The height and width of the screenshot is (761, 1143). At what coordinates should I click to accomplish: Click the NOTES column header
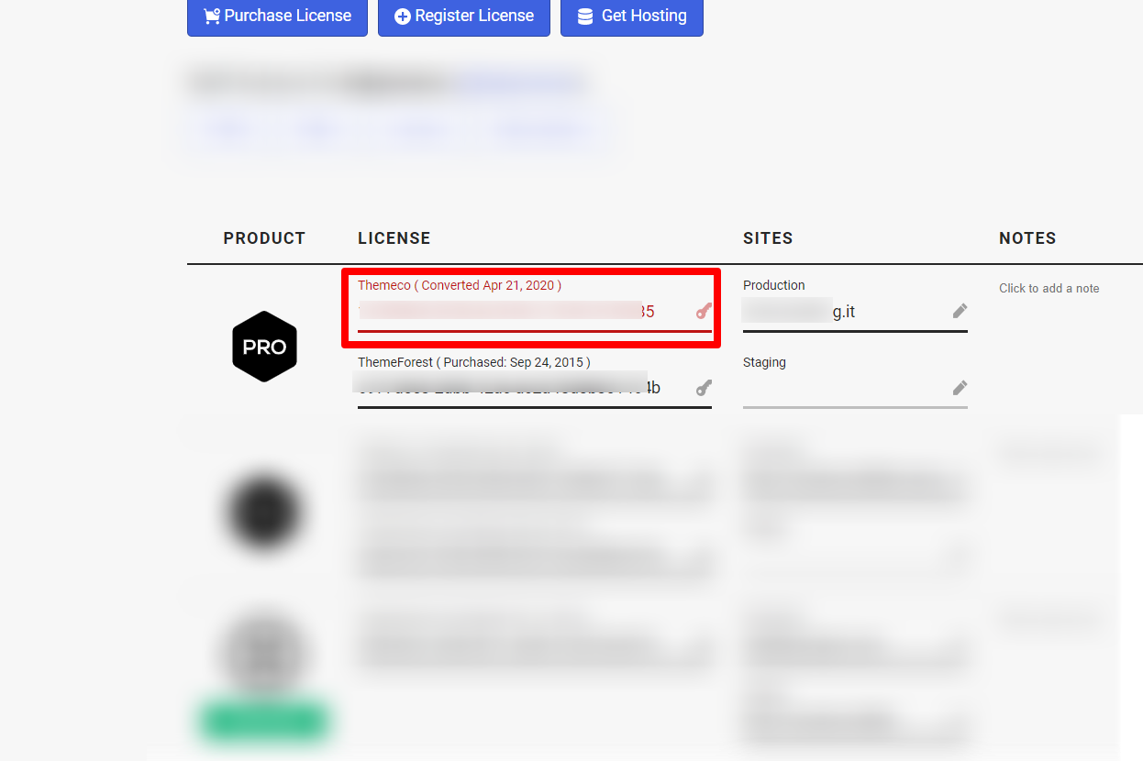click(1027, 238)
